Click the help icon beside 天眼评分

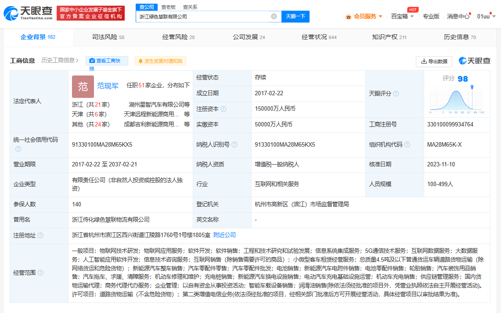coord(396,94)
